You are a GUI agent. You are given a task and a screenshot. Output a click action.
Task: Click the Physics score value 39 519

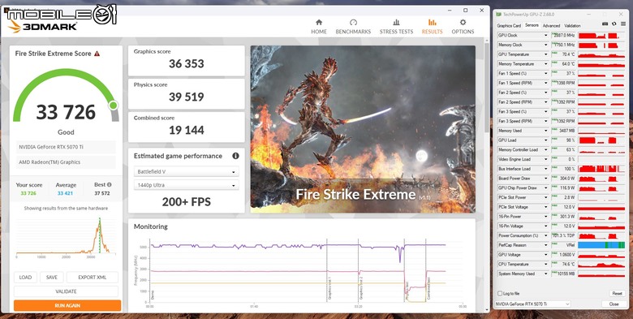(186, 97)
